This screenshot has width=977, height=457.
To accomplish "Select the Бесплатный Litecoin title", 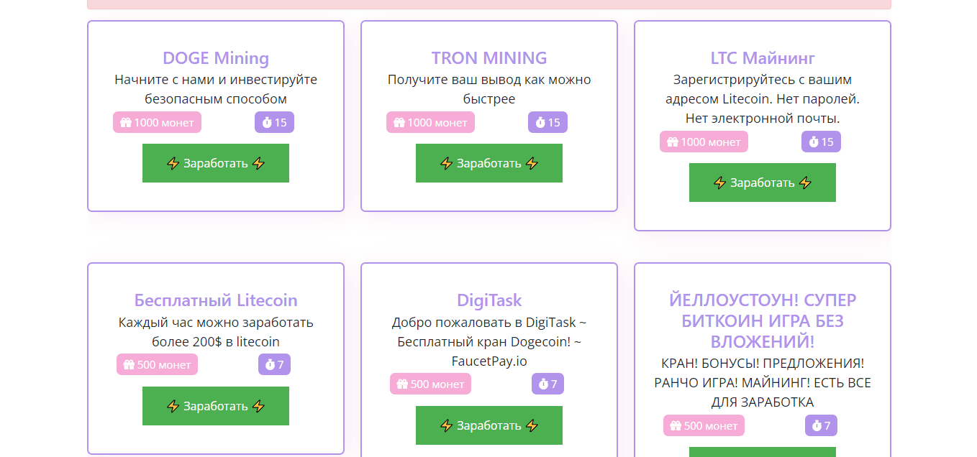I will click(216, 300).
